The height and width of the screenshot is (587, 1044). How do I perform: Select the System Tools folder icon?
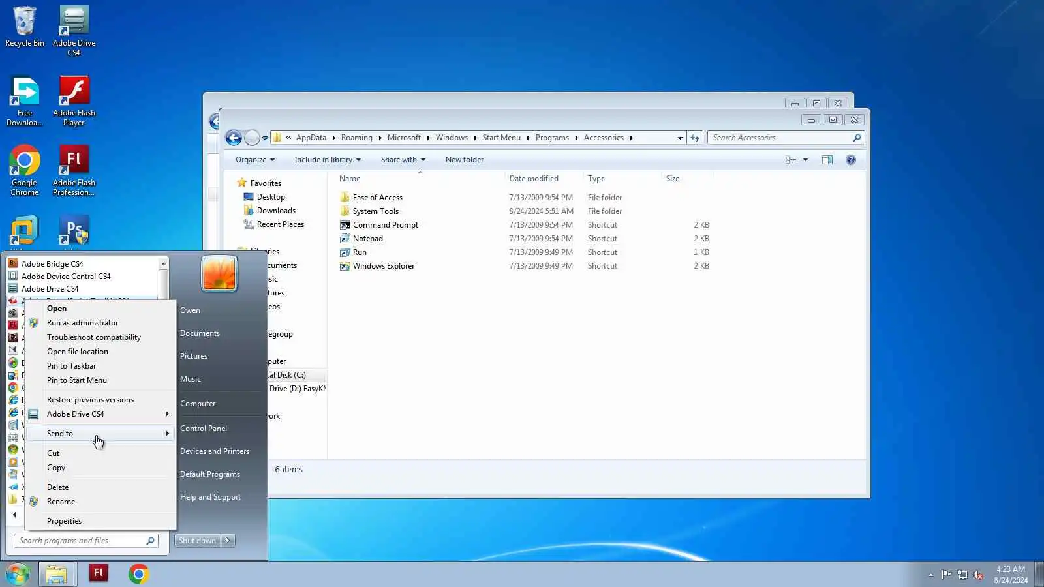click(x=345, y=211)
